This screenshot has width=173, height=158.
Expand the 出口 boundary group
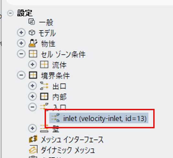(32, 86)
